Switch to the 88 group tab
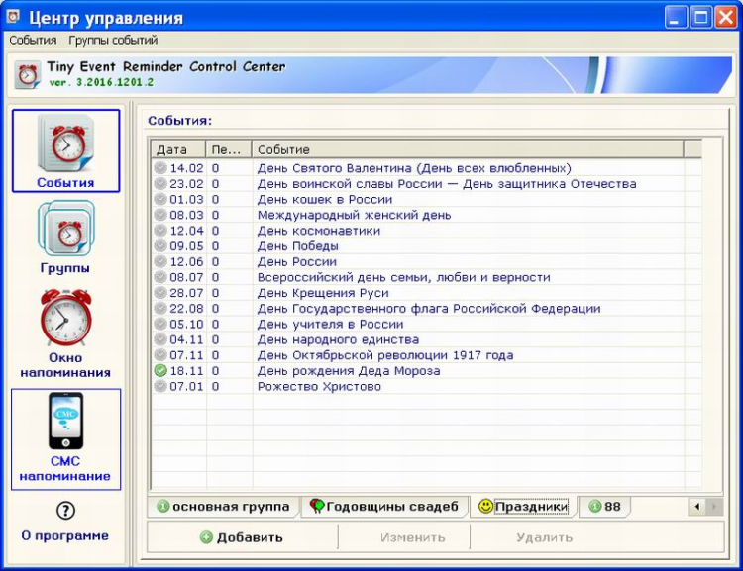This screenshot has width=743, height=571. [x=604, y=507]
